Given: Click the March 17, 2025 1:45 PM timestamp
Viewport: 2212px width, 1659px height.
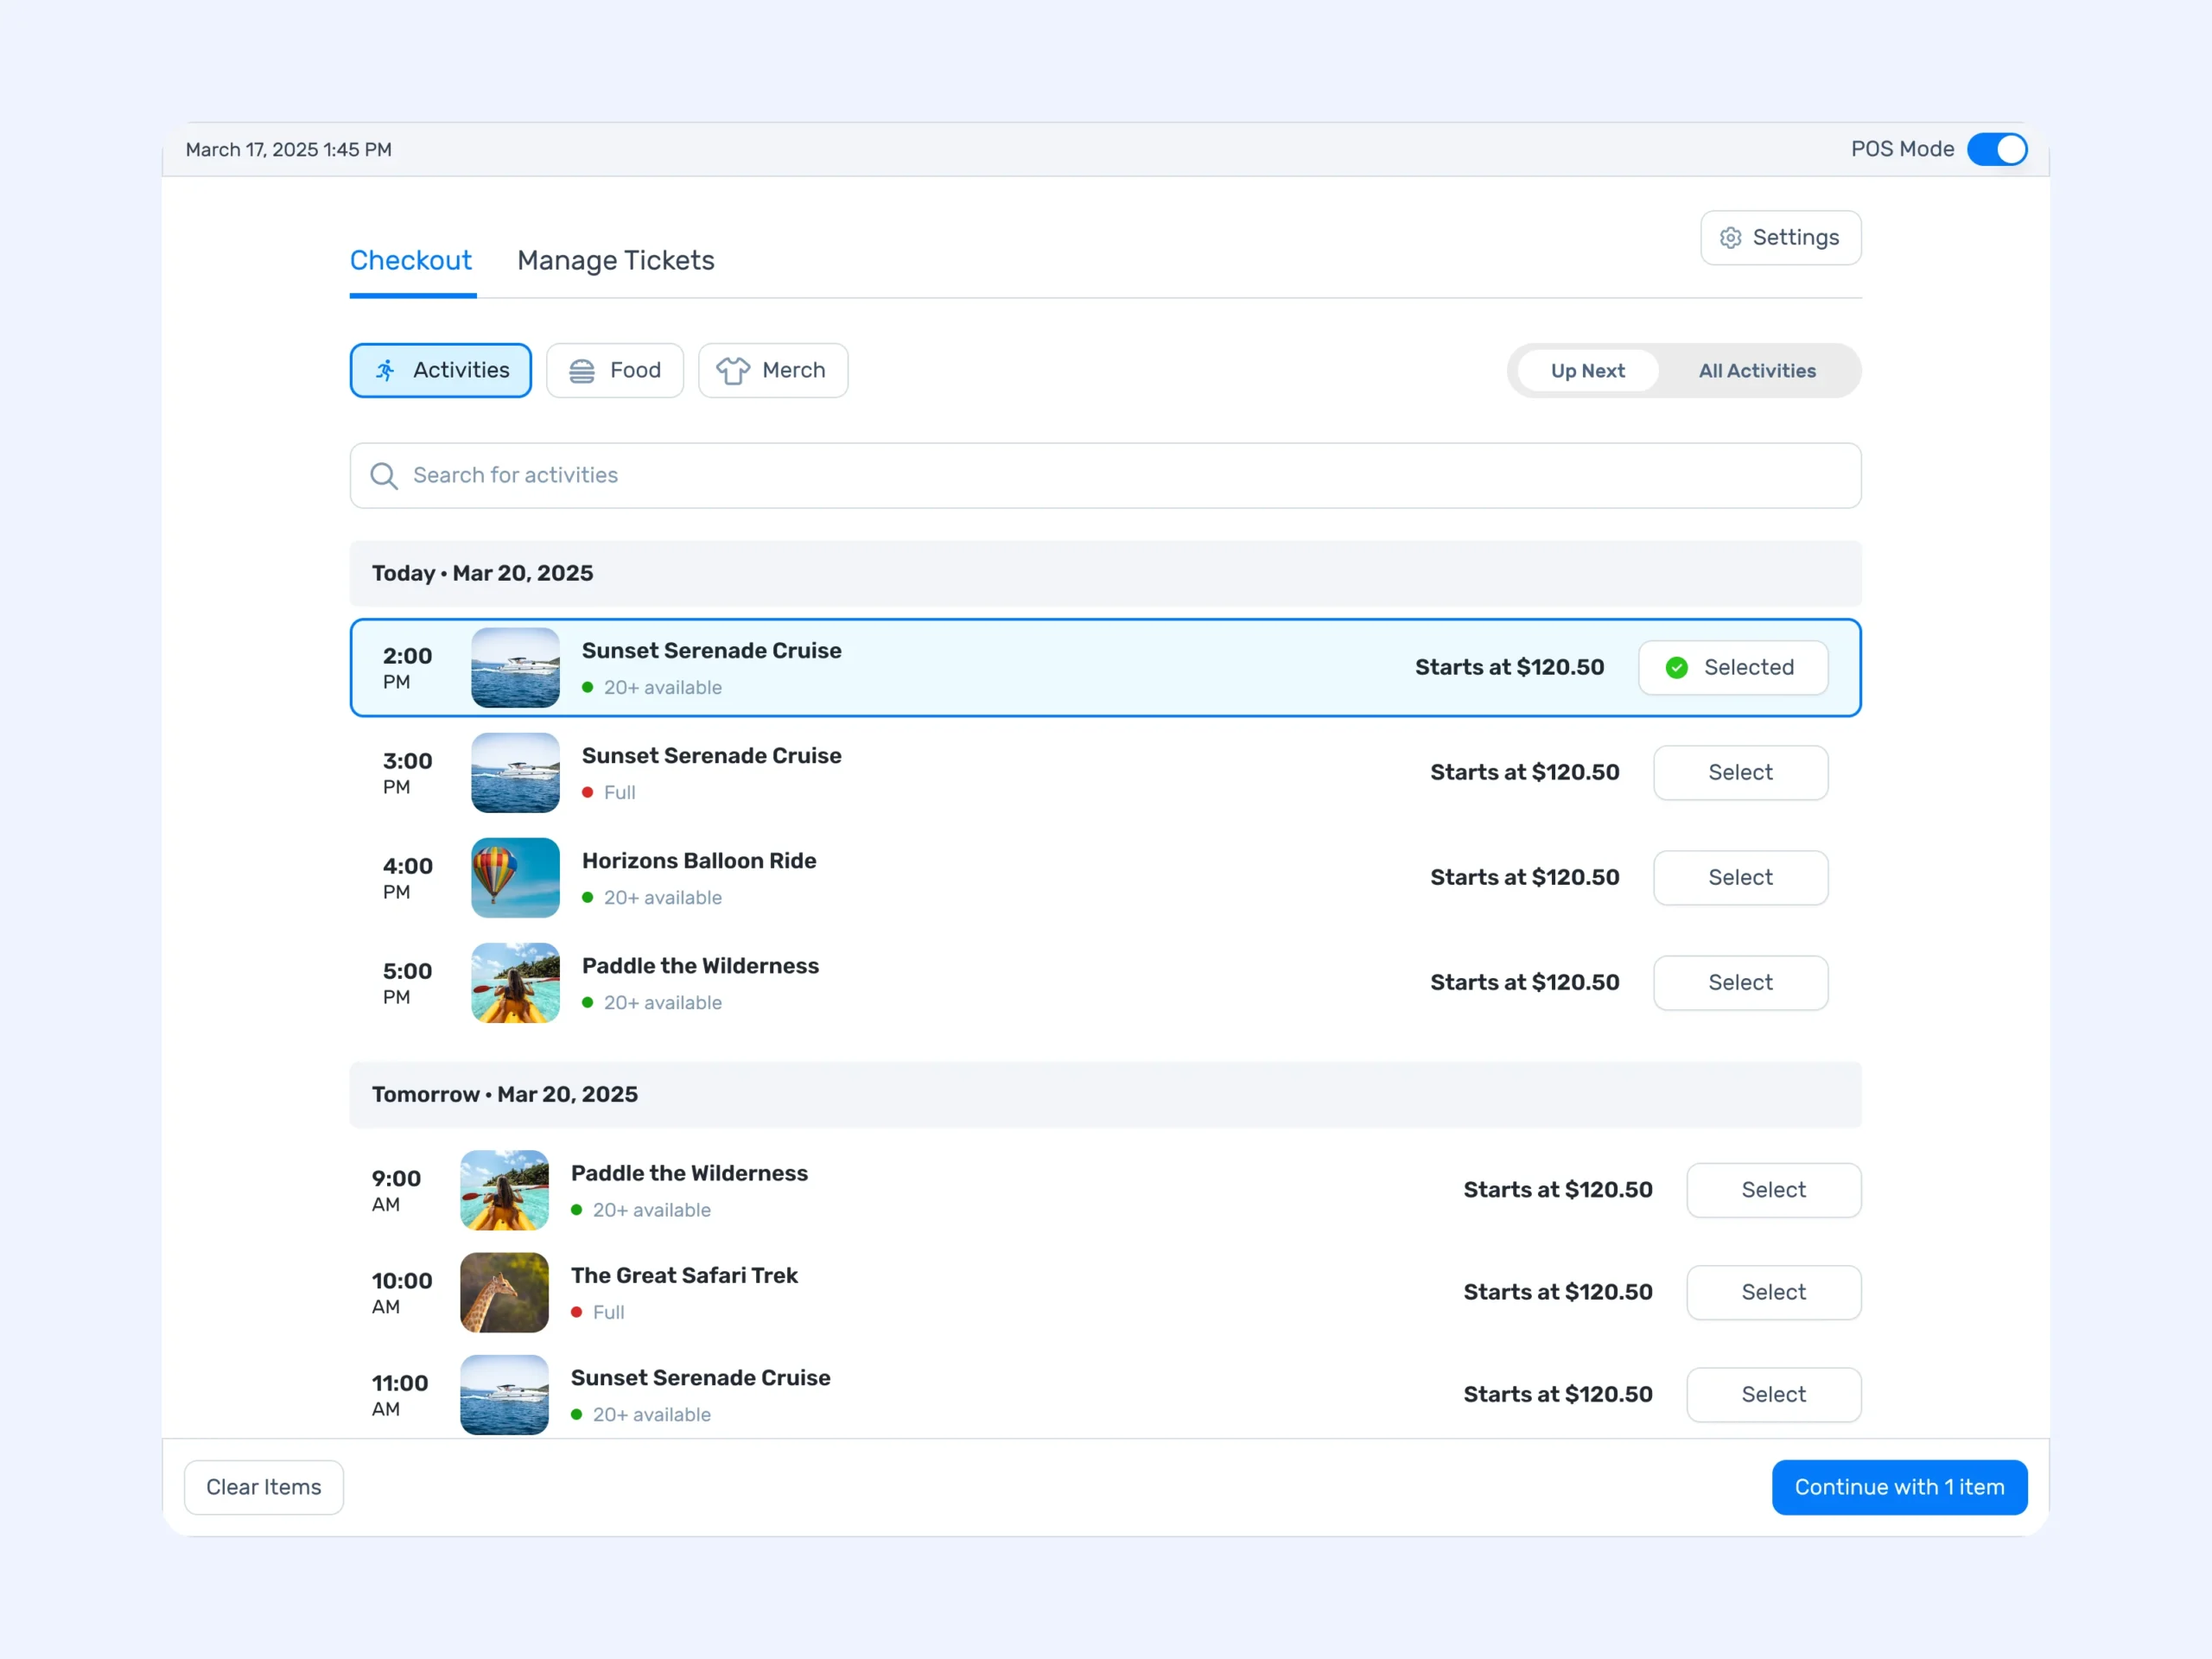Looking at the screenshot, I should pyautogui.click(x=289, y=149).
